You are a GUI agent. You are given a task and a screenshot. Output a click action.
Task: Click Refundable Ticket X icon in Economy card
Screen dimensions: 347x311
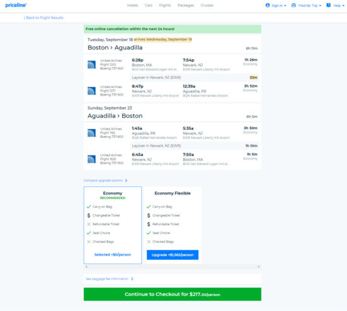[x=89, y=224]
